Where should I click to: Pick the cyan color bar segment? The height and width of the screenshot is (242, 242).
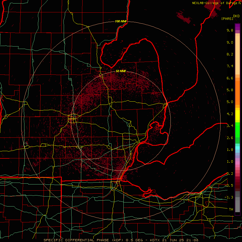(237, 148)
